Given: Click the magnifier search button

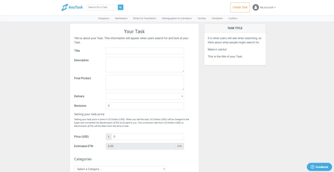Looking at the screenshot, I should pyautogui.click(x=120, y=7).
